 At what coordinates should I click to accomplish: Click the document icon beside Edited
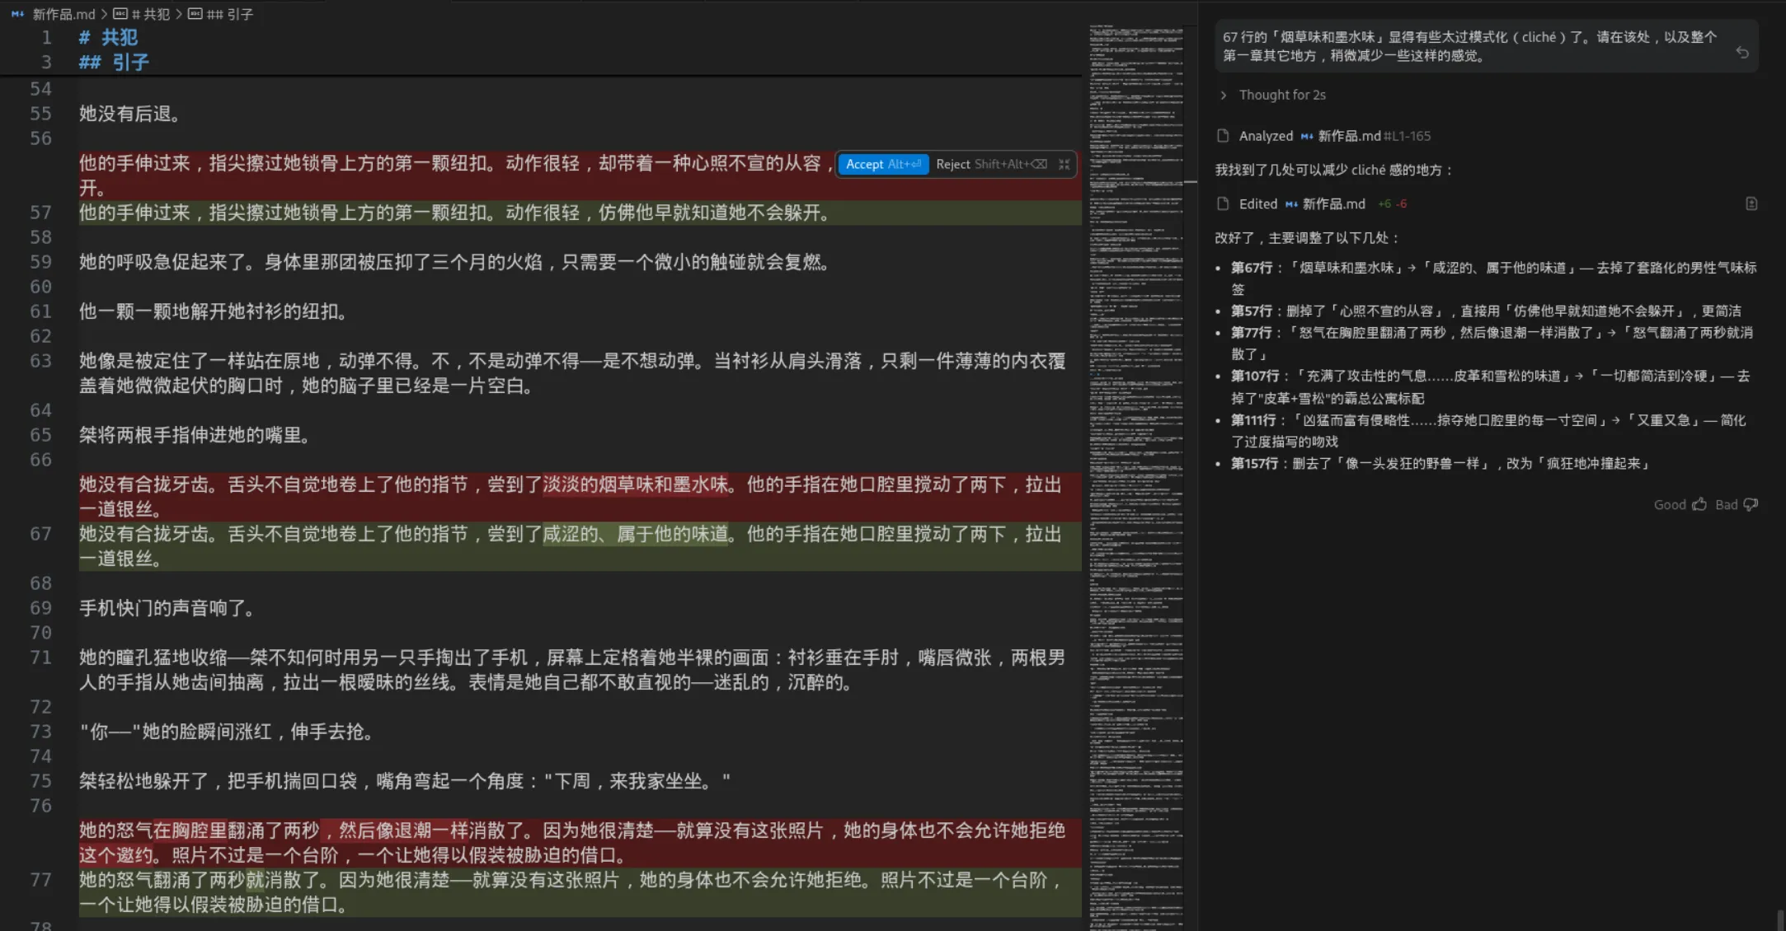(x=1223, y=204)
